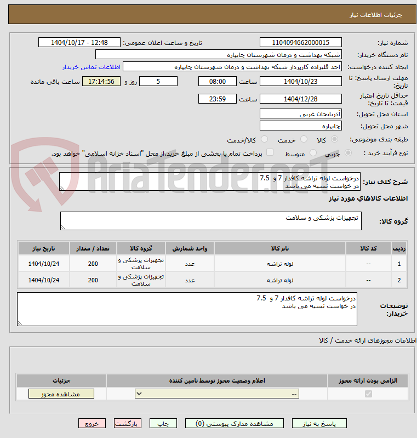Click the price validity date 1404/12/28 field
This screenshot has height=438, width=417.
click(300, 99)
